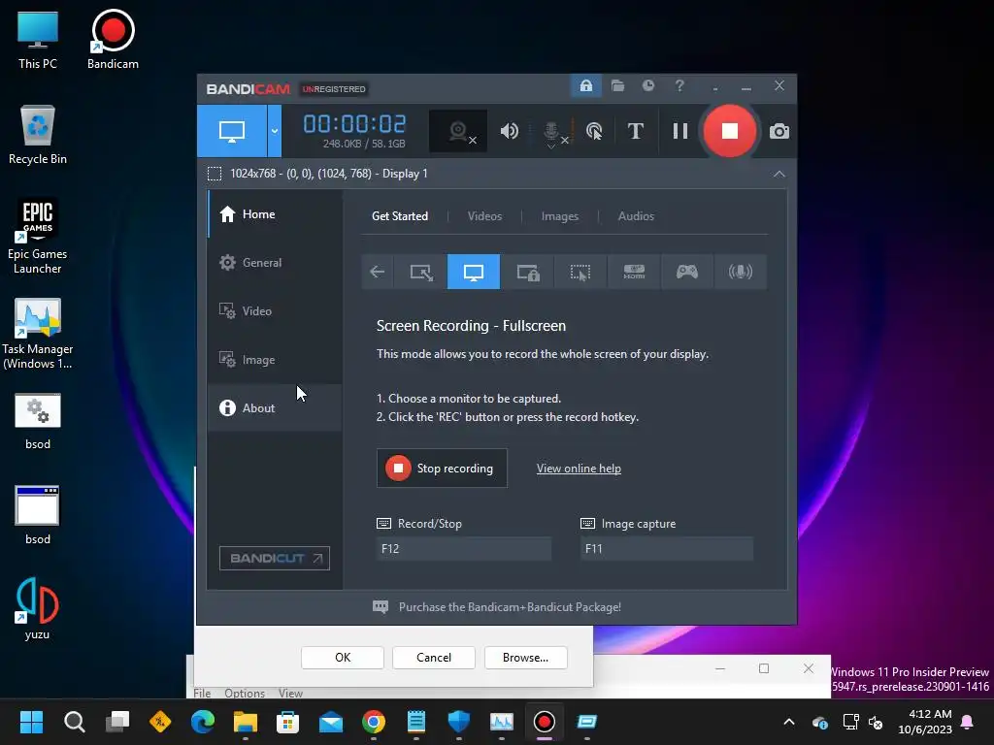Viewport: 994px width, 745px height.
Task: Select the This PC desktop icon
Action: click(38, 39)
